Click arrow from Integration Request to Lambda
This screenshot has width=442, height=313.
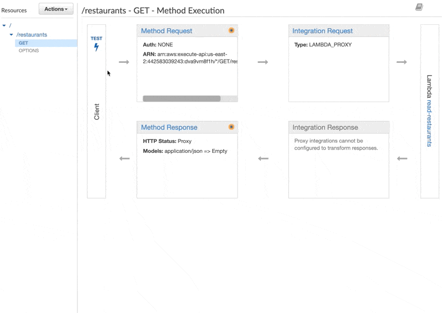coord(402,62)
